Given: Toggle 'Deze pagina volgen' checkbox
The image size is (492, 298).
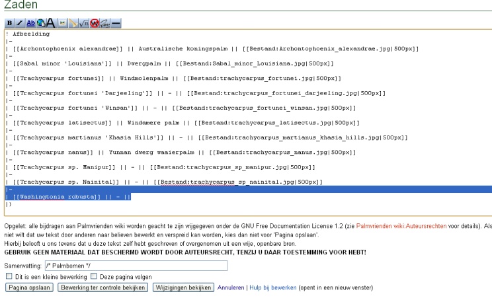Looking at the screenshot, I should click(93, 276).
